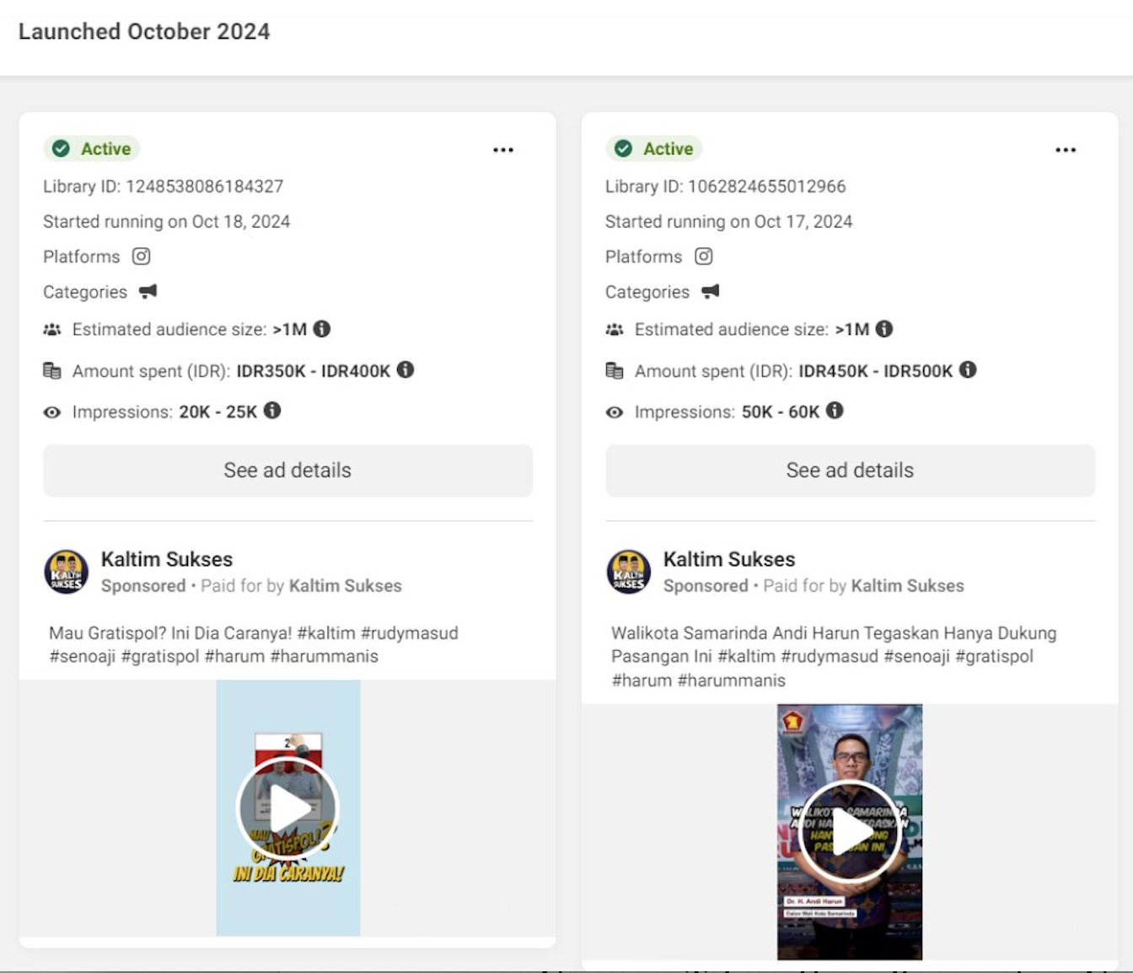
Task: Click Paid for by Kaltim Sukses, Gratispol ad
Action: tap(301, 586)
